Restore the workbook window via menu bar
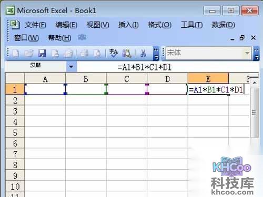 (x=242, y=38)
